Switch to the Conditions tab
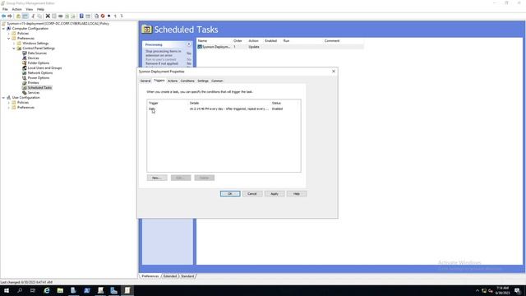The image size is (526, 296). tap(187, 81)
